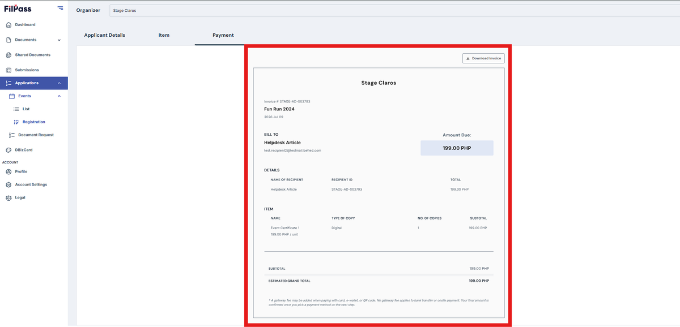The image size is (680, 327).
Task: Click Helpdesk Article under BILL TO
Action: point(282,143)
